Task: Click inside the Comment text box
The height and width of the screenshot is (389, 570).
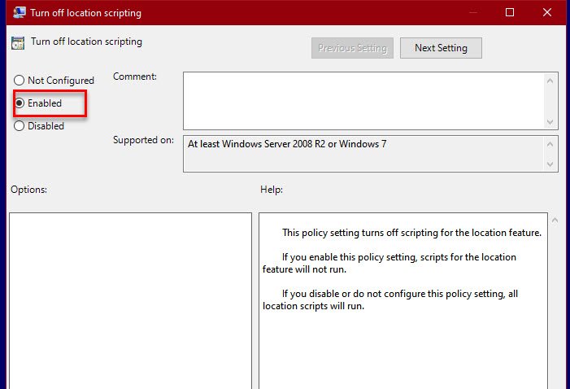Action: coord(363,100)
